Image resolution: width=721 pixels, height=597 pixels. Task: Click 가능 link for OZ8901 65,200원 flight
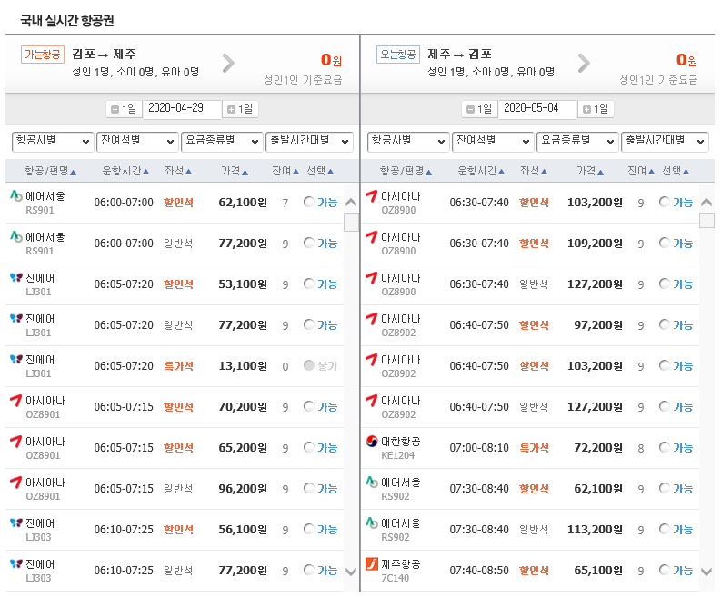(x=327, y=448)
